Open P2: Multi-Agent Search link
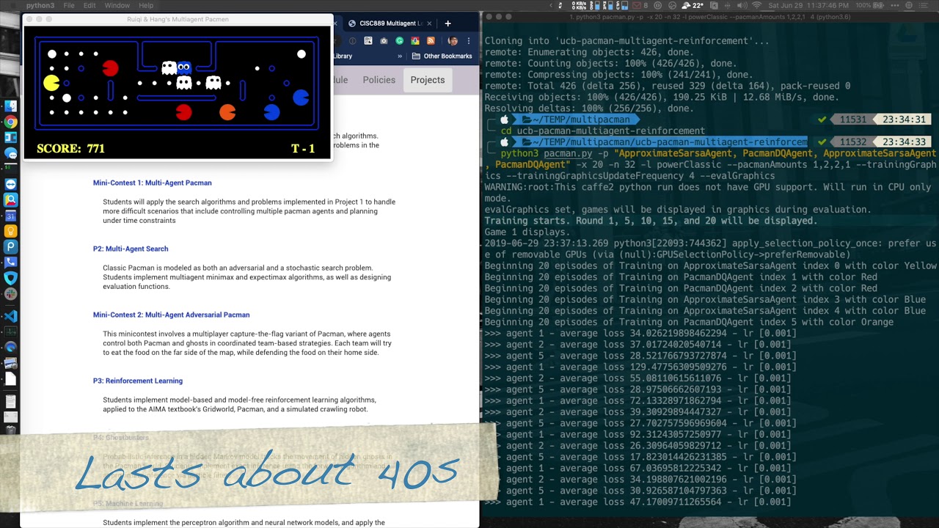939x528 pixels. point(131,249)
